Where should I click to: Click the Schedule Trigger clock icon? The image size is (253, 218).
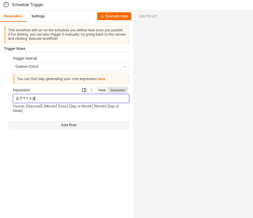pyautogui.click(x=6, y=4)
